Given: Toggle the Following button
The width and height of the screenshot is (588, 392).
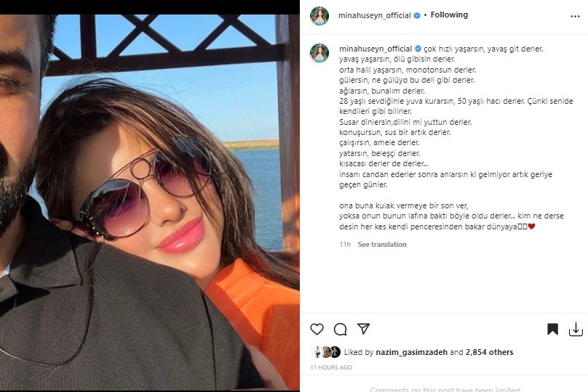Looking at the screenshot, I should point(449,15).
